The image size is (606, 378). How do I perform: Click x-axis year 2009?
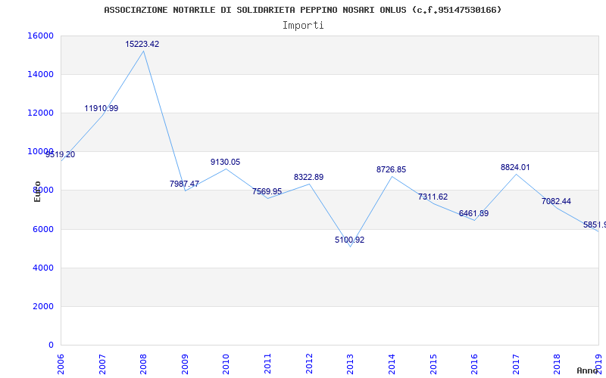tap(185, 364)
